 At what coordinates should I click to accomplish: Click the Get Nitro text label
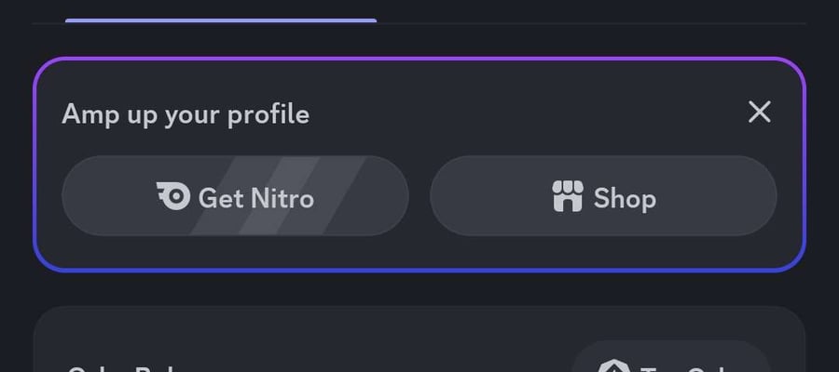(256, 198)
